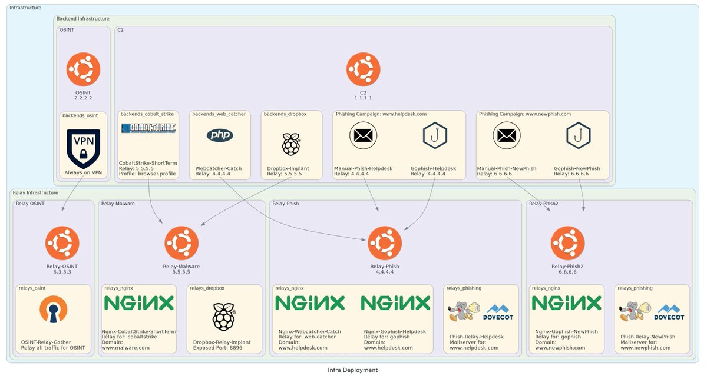Click the Relay-Phish cluster label
The width and height of the screenshot is (707, 376).
click(x=286, y=204)
